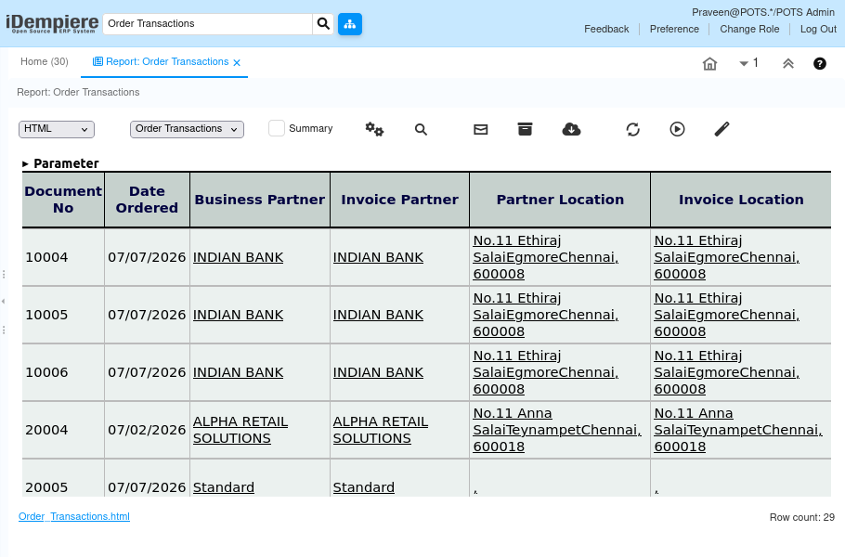
Task: Click the global search magnifier icon
Action: click(323, 24)
